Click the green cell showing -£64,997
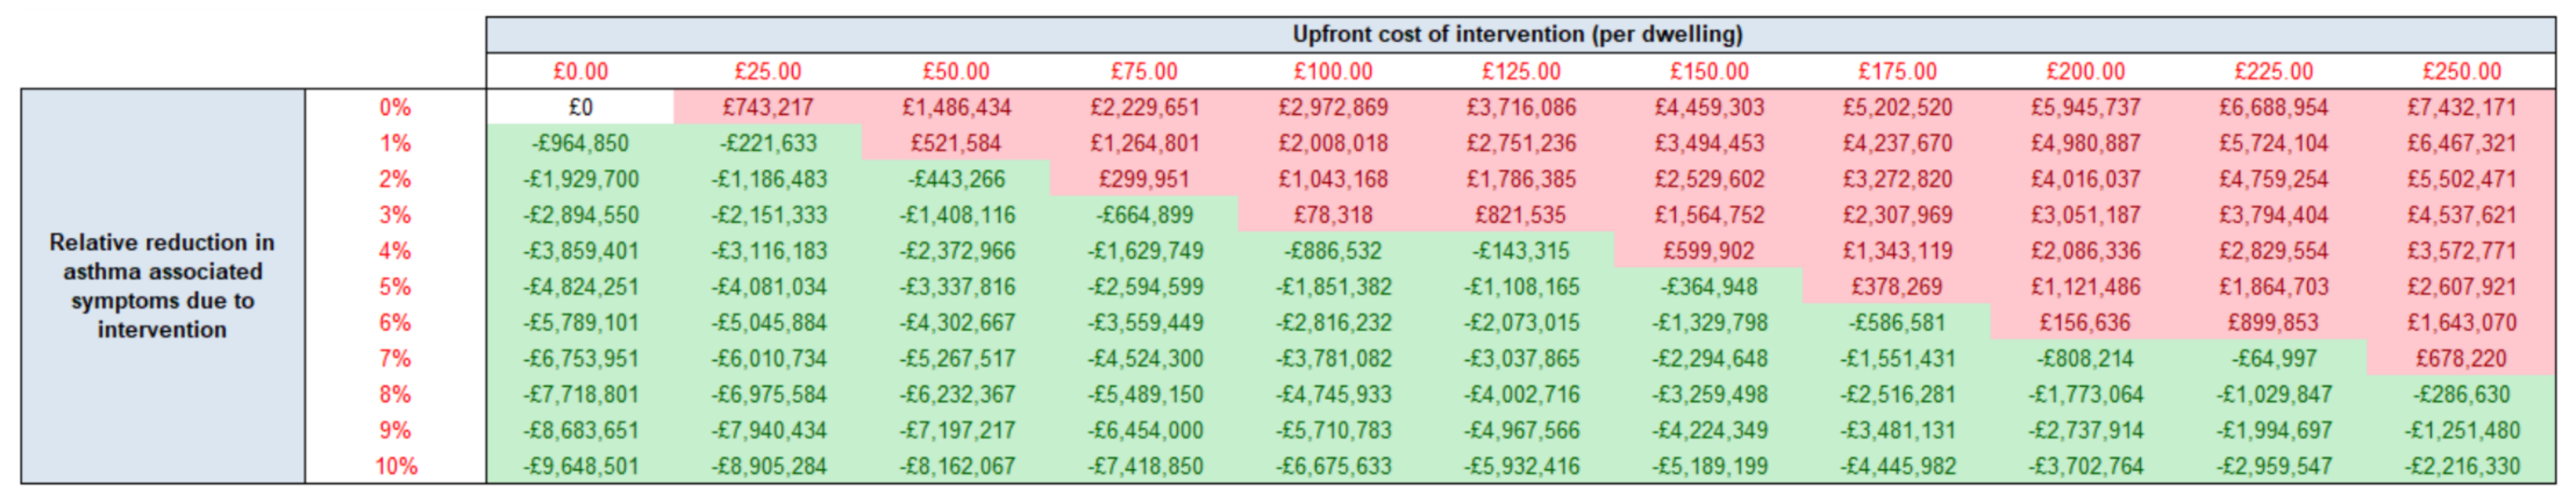This screenshot has width=2576, height=501. [2274, 358]
